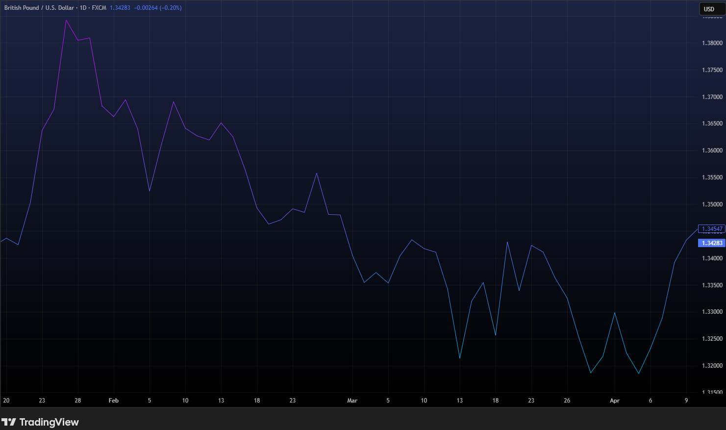The height and width of the screenshot is (430, 726).
Task: Click the highest purple peak on the chart line
Action: point(66,21)
